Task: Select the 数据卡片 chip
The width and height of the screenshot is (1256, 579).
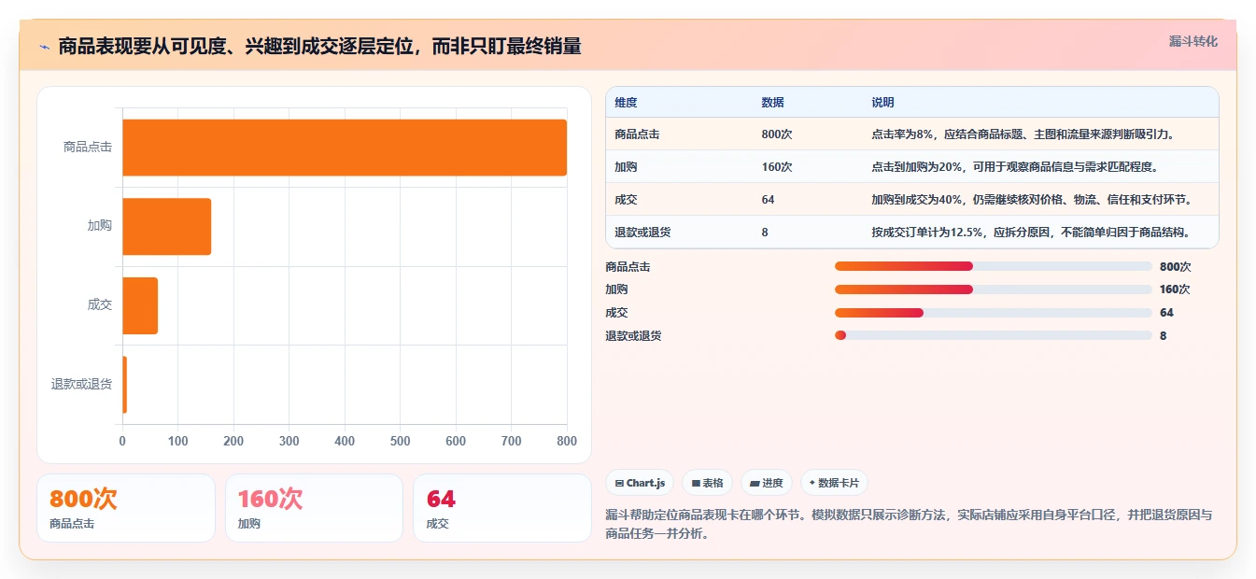Action: click(x=834, y=483)
